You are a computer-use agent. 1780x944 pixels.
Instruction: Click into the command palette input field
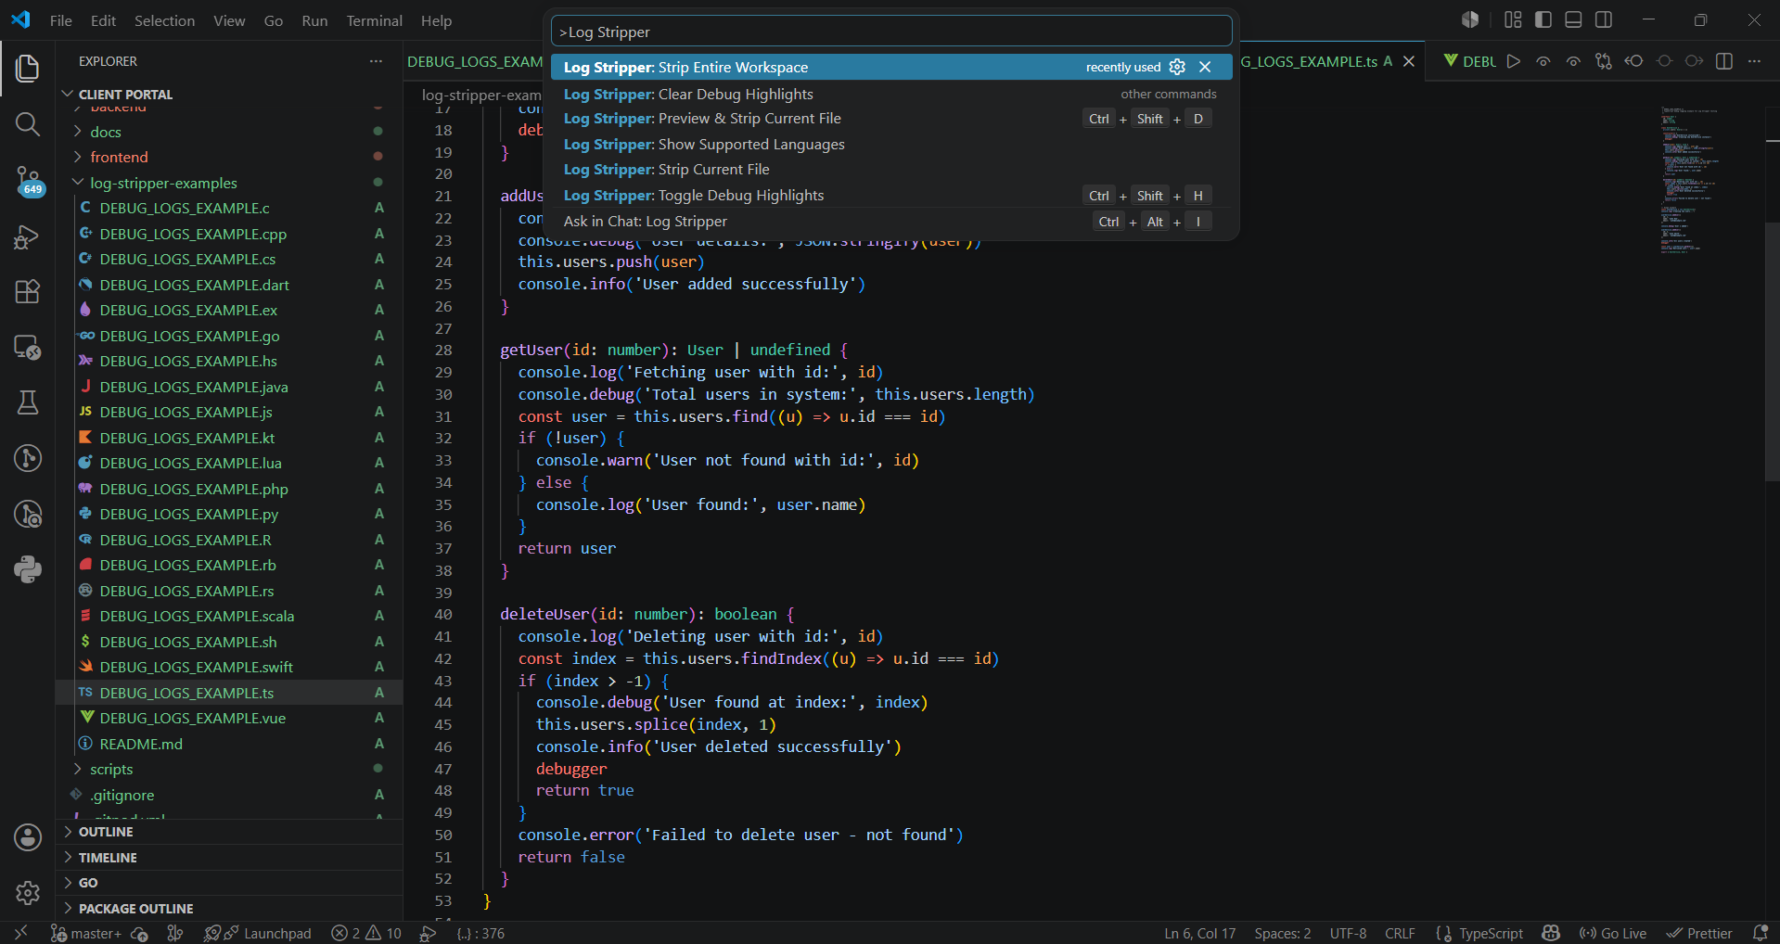(x=891, y=32)
